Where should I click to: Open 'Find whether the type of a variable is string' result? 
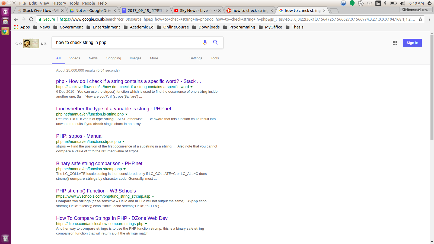(x=114, y=109)
